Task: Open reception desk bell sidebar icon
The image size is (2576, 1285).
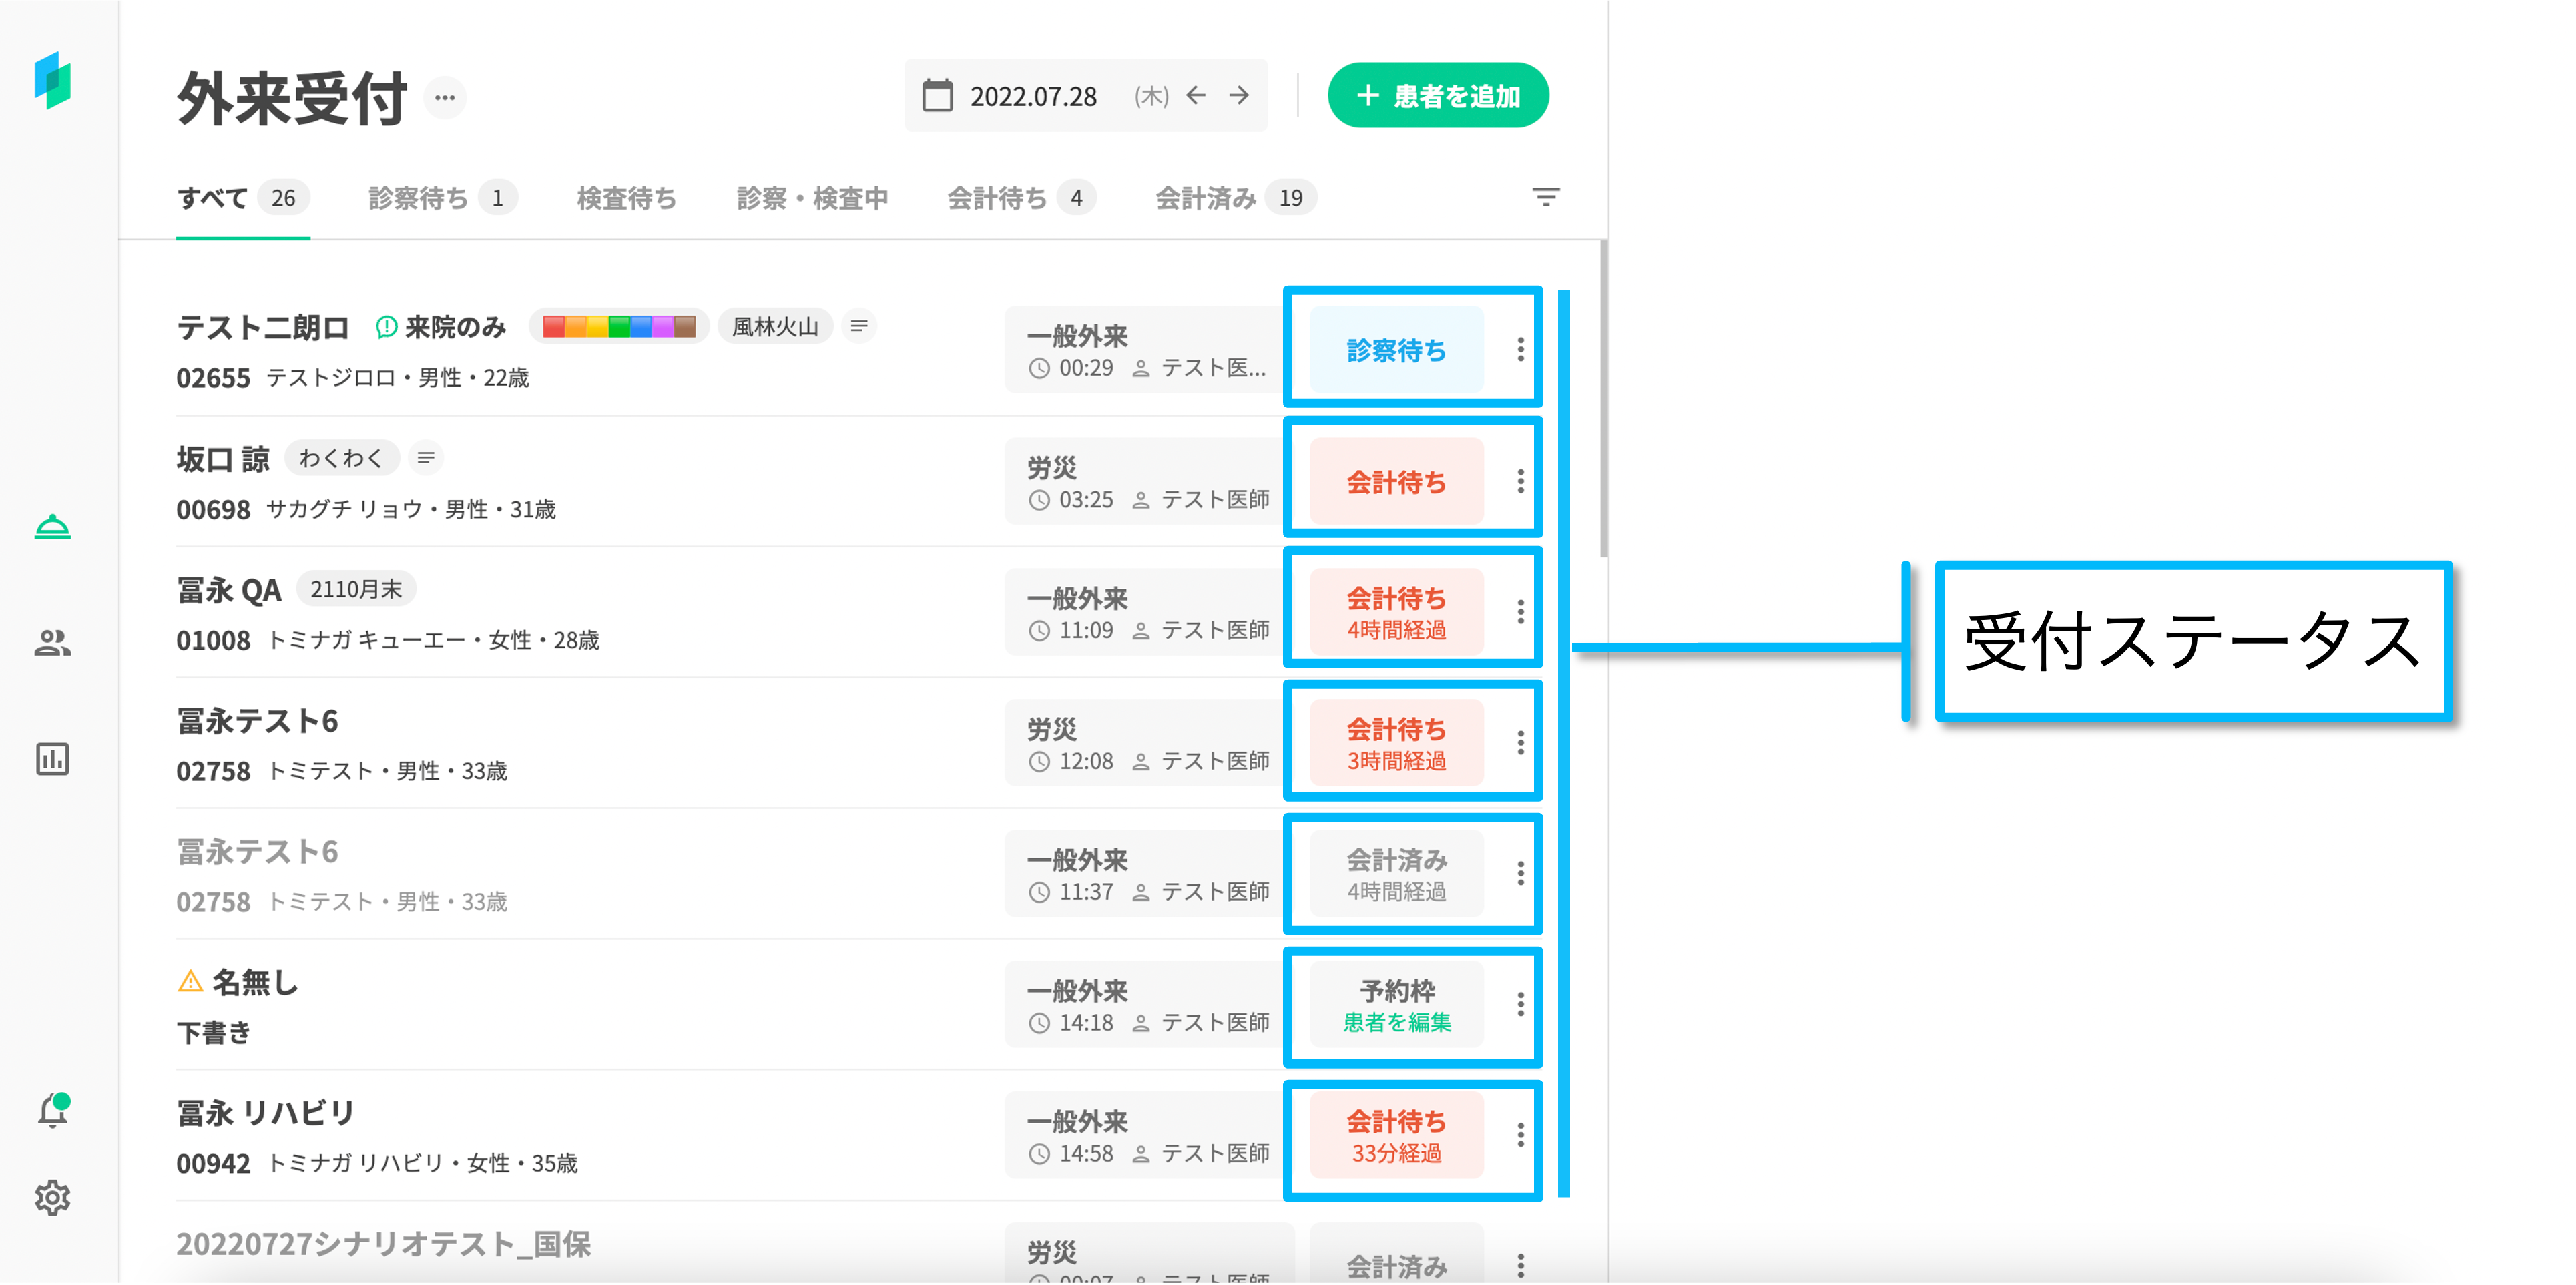Action: pyautogui.click(x=52, y=527)
